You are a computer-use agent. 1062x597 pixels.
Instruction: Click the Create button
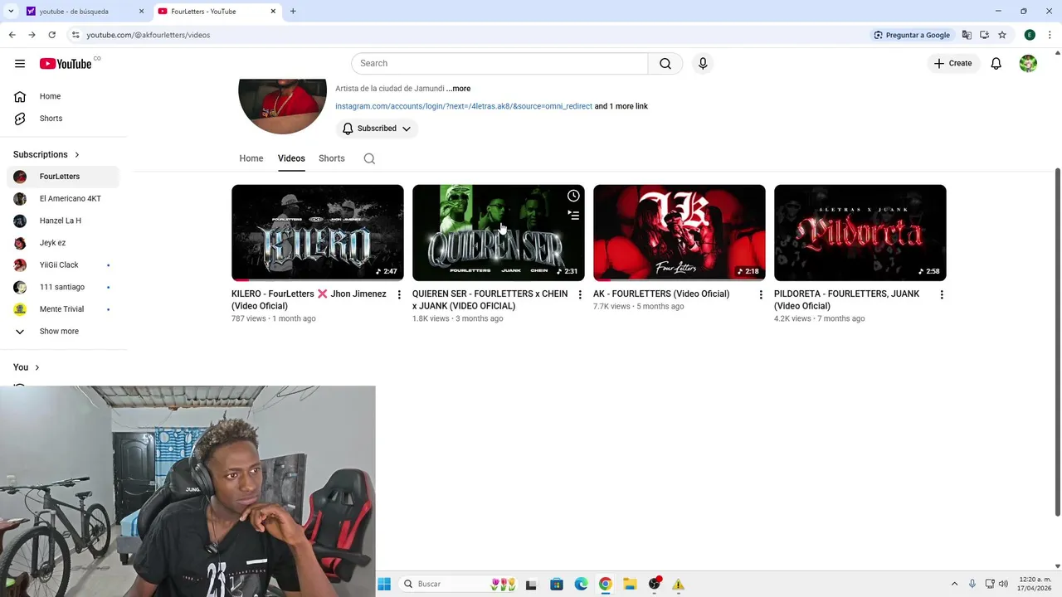[952, 63]
